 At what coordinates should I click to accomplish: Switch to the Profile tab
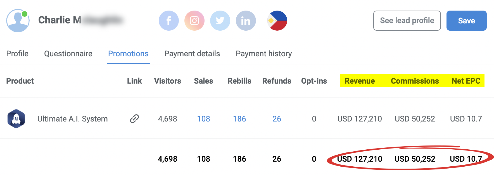click(17, 54)
